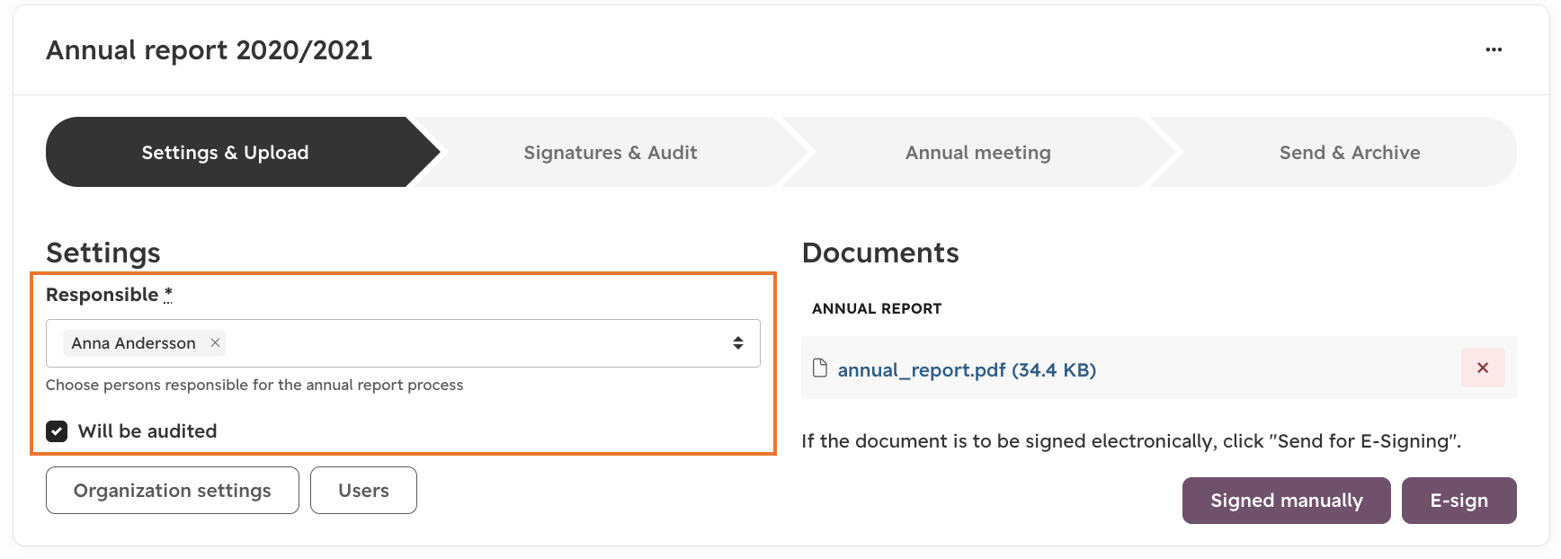Focus the Responsible persons input field
Viewport: 1561px width, 559px height.
coord(403,343)
